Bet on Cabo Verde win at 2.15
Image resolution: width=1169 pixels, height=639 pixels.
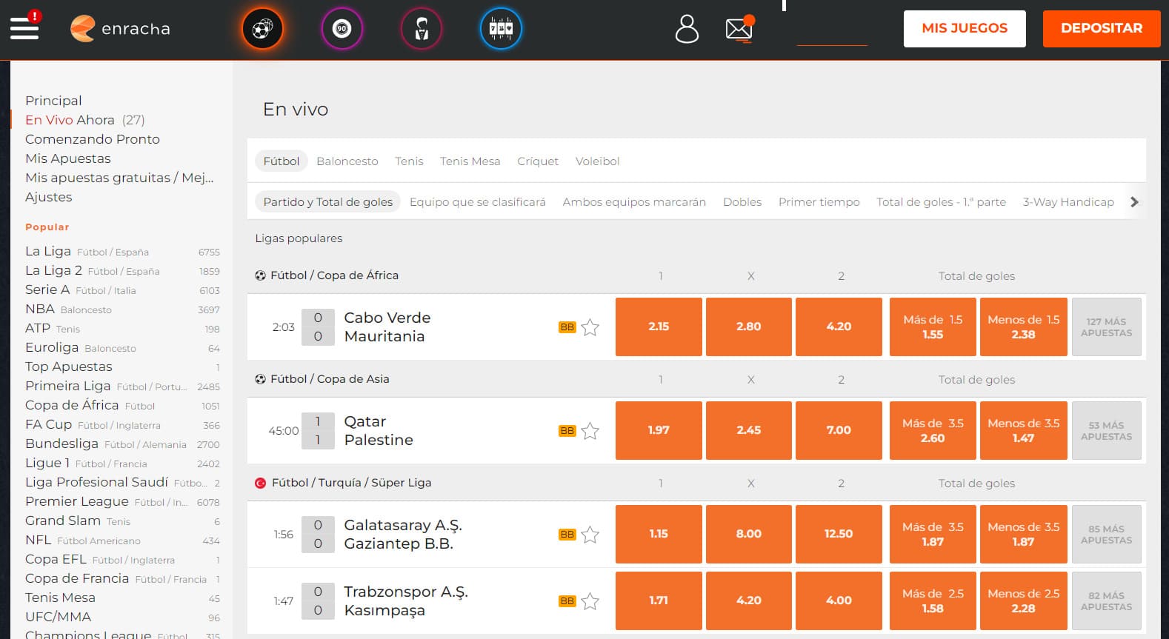coord(659,327)
